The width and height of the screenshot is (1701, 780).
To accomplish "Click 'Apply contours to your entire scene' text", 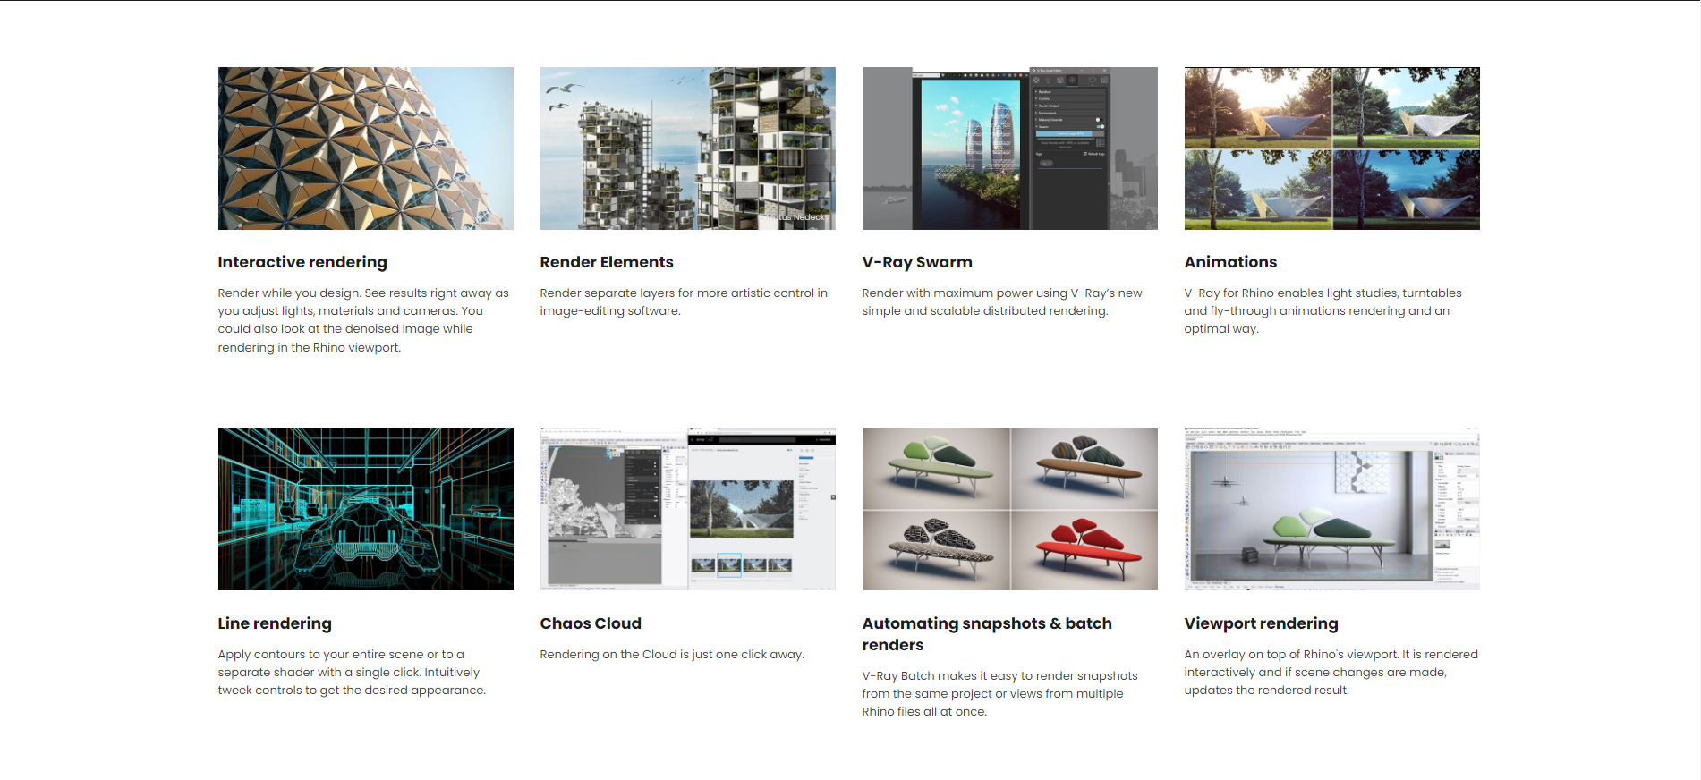I will click(352, 673).
